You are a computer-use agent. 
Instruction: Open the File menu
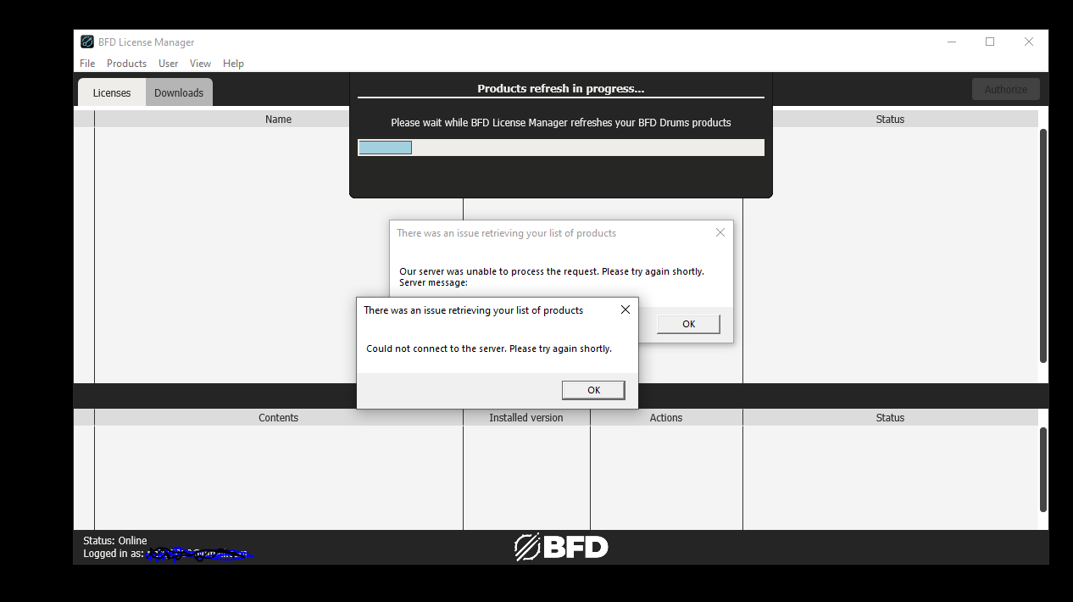tap(87, 64)
